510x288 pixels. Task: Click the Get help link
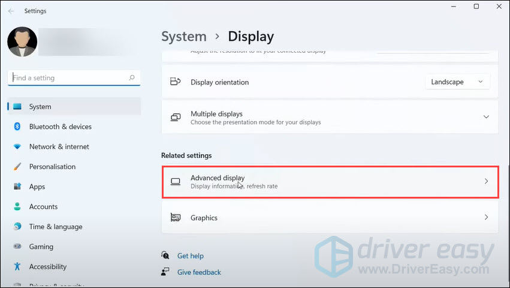point(191,256)
